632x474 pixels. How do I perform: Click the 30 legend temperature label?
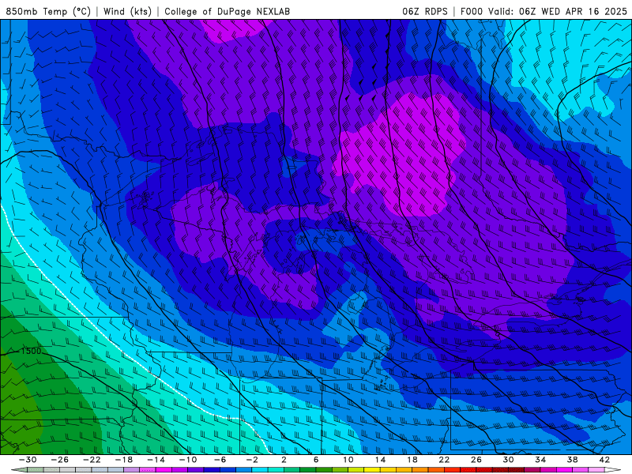point(508,460)
